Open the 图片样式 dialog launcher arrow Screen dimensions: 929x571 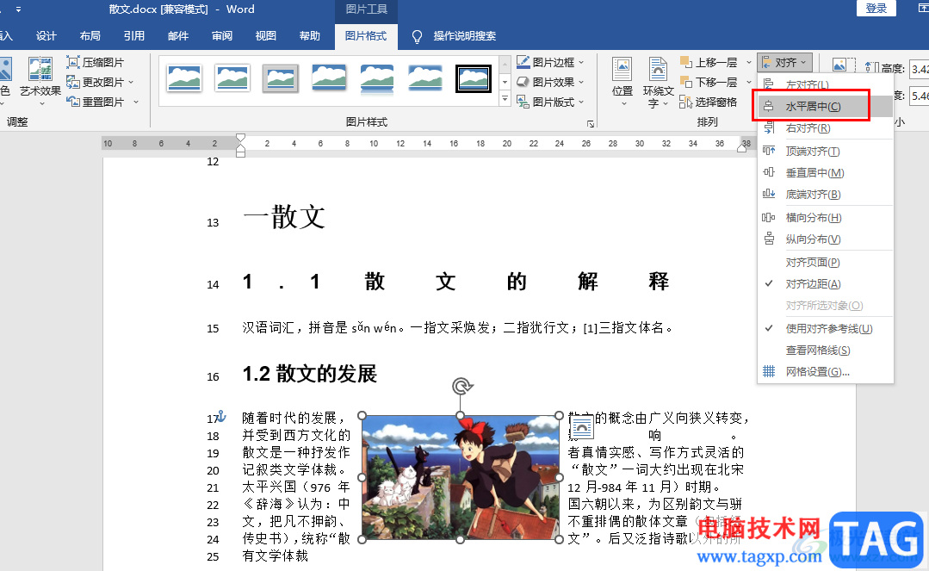pyautogui.click(x=590, y=124)
